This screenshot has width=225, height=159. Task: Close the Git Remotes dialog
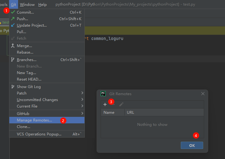tap(203, 94)
